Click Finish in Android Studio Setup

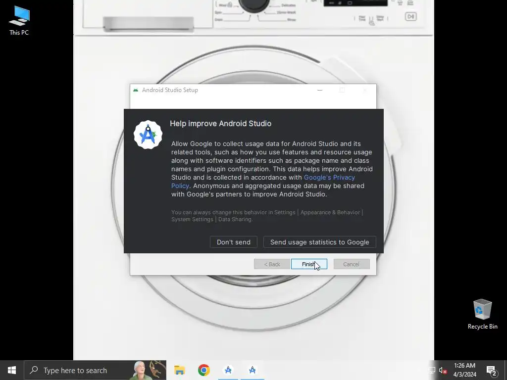point(309,264)
